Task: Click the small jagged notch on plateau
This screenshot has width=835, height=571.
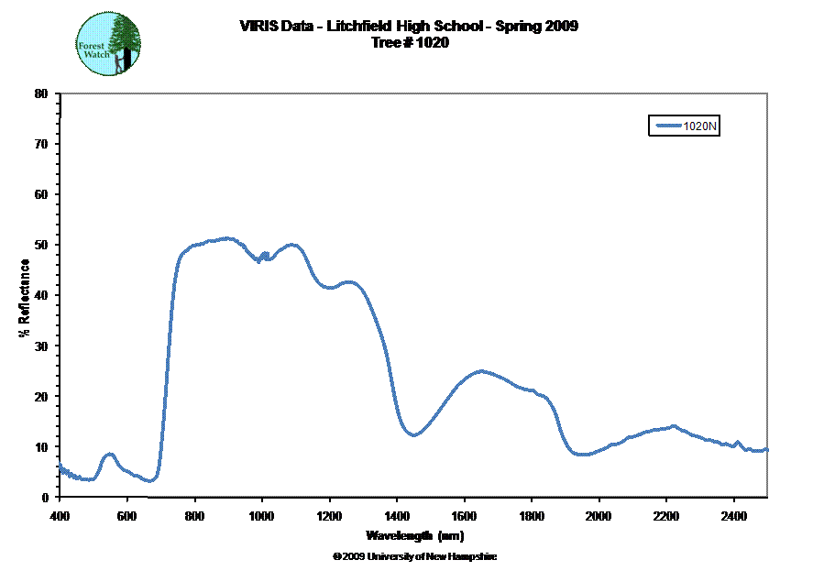Action: pos(263,257)
